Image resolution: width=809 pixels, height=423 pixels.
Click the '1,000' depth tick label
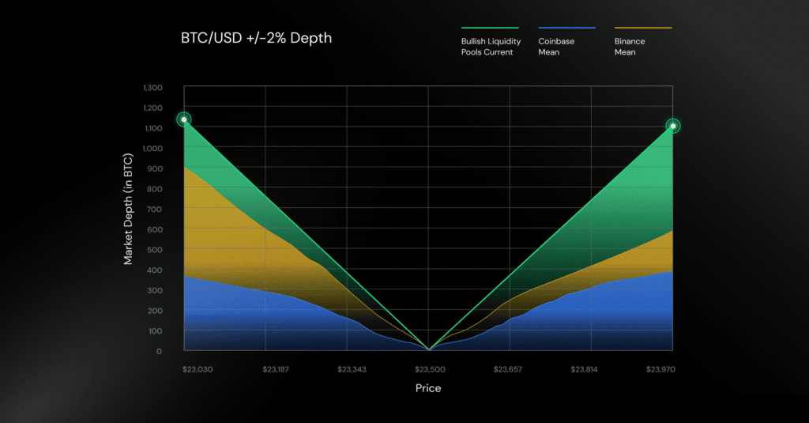[x=152, y=149]
